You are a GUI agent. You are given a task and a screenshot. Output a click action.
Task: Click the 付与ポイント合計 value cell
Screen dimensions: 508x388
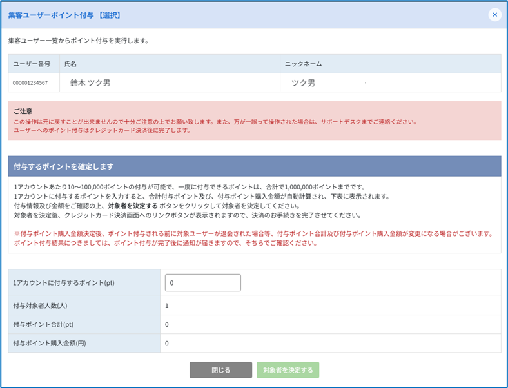tap(167, 325)
